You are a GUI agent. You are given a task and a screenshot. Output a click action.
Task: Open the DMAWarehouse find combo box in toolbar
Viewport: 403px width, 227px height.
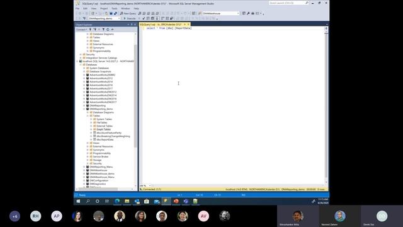pos(221,13)
